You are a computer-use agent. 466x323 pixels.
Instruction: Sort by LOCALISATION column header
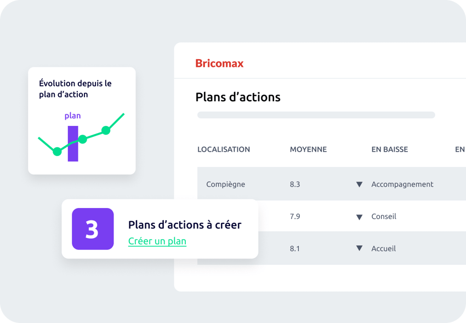click(x=224, y=149)
